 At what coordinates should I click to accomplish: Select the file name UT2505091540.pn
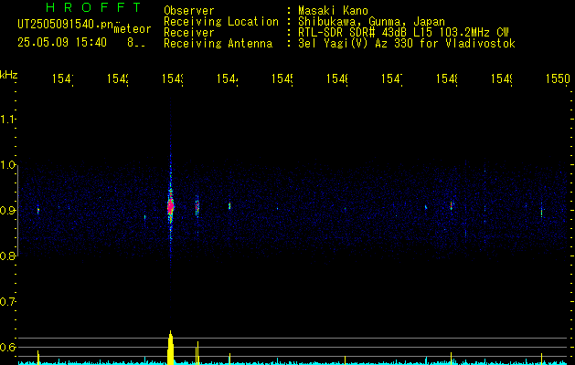(x=66, y=25)
